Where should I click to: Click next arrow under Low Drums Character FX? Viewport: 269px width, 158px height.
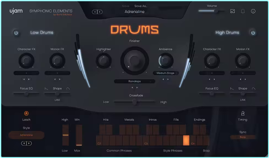coord(29,79)
